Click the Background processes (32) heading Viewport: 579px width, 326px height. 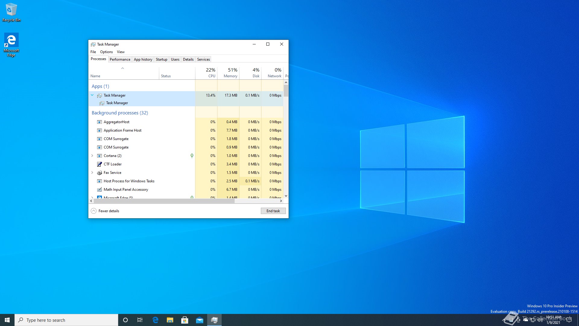(x=120, y=113)
